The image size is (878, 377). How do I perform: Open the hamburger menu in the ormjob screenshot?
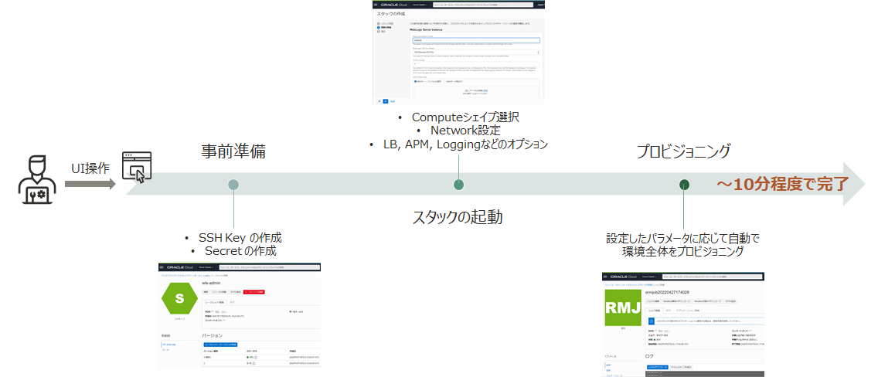(604, 277)
